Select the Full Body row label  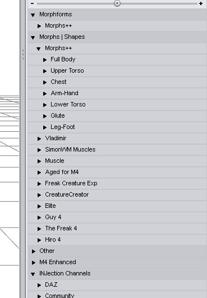click(63, 60)
